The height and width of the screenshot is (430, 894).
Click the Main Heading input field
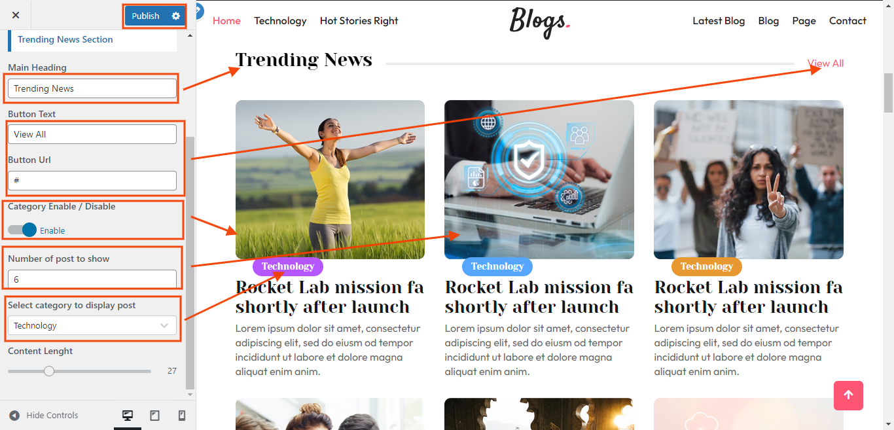[92, 88]
